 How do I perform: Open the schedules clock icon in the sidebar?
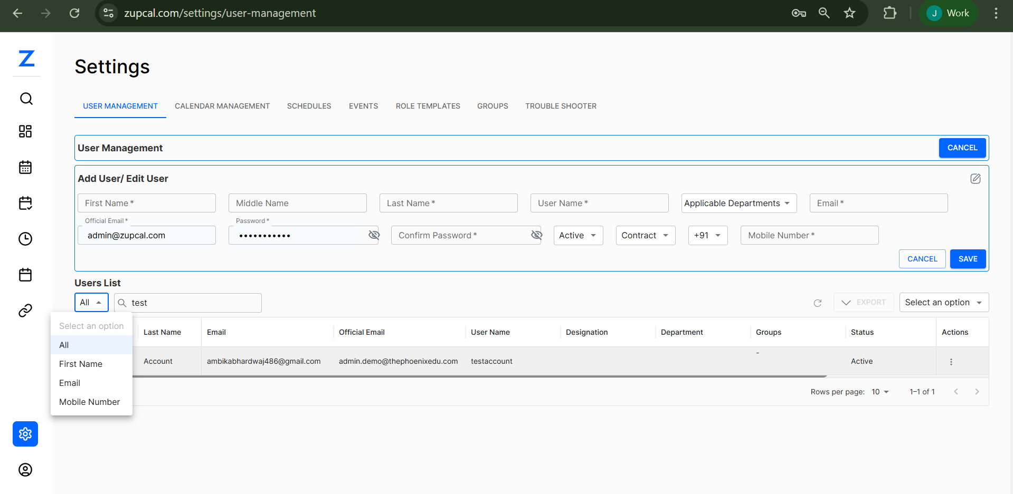[x=25, y=239]
